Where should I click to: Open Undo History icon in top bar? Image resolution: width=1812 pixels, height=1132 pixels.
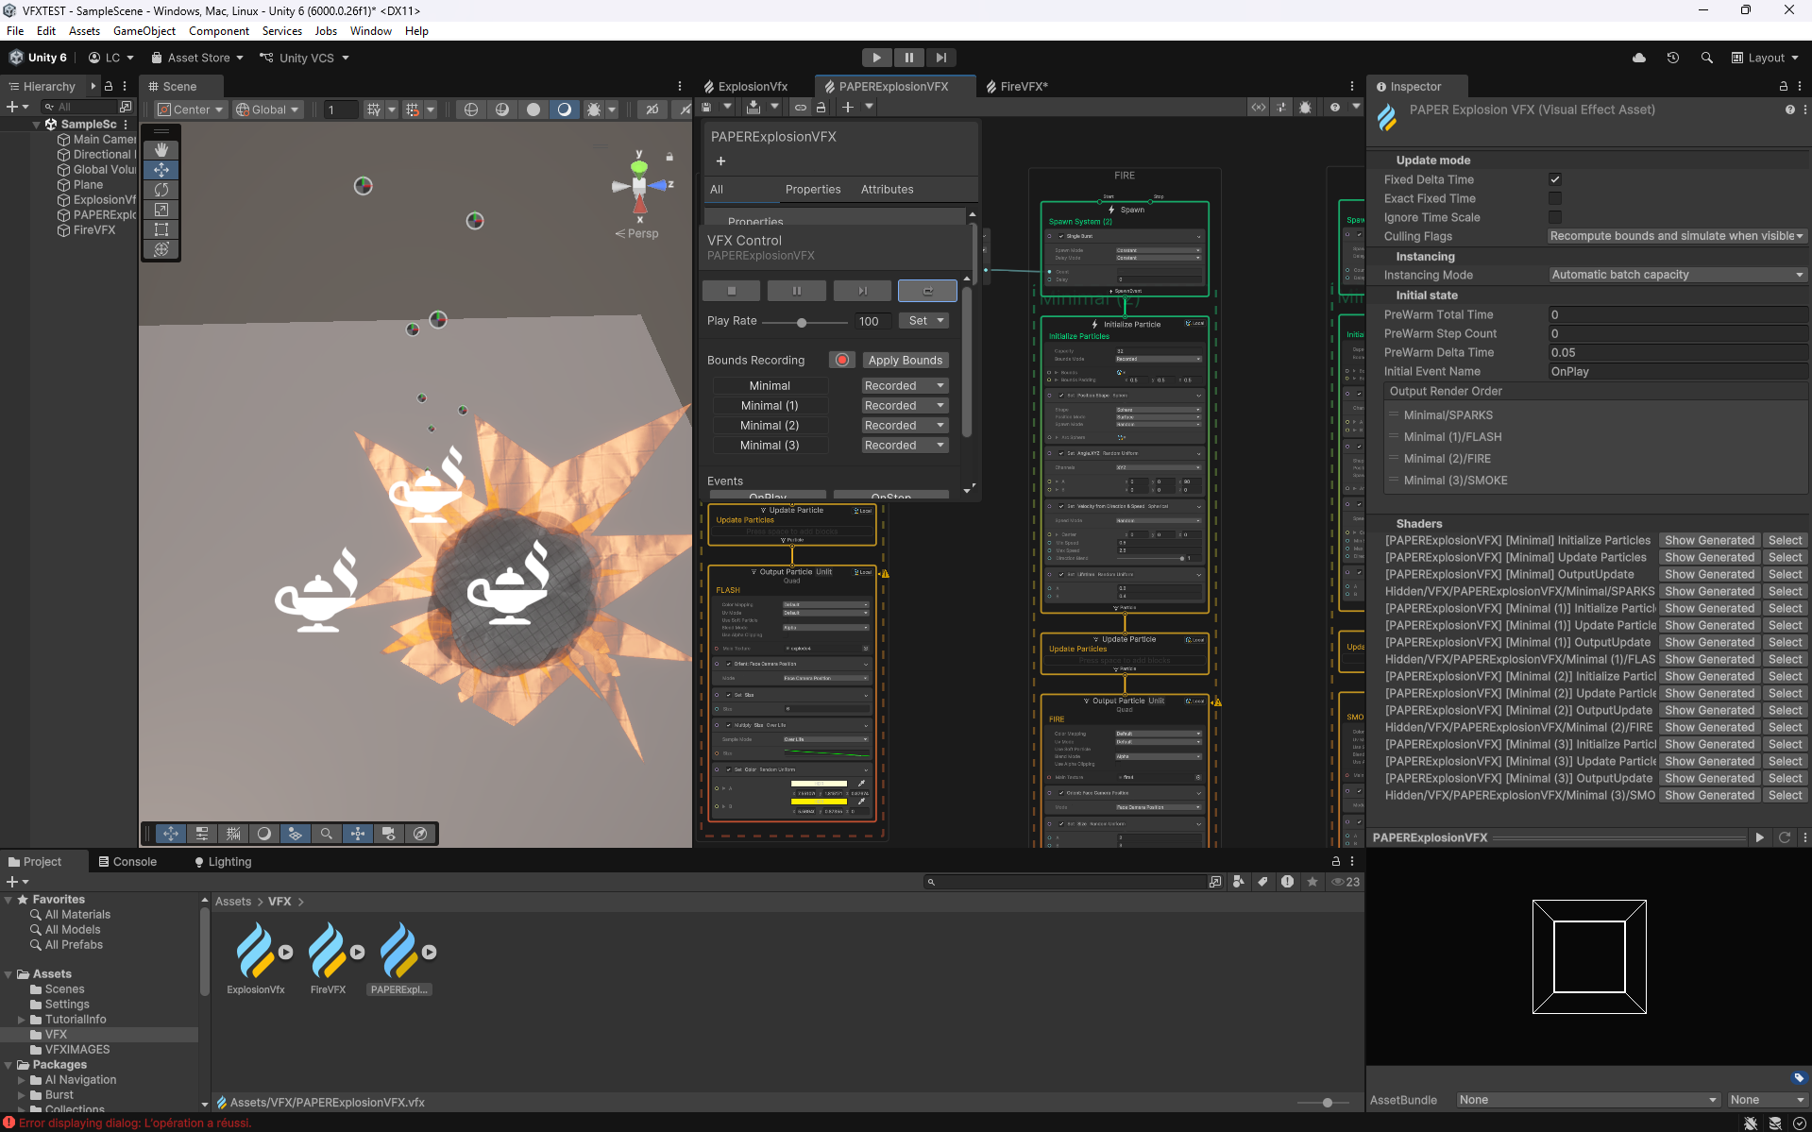pos(1673,58)
